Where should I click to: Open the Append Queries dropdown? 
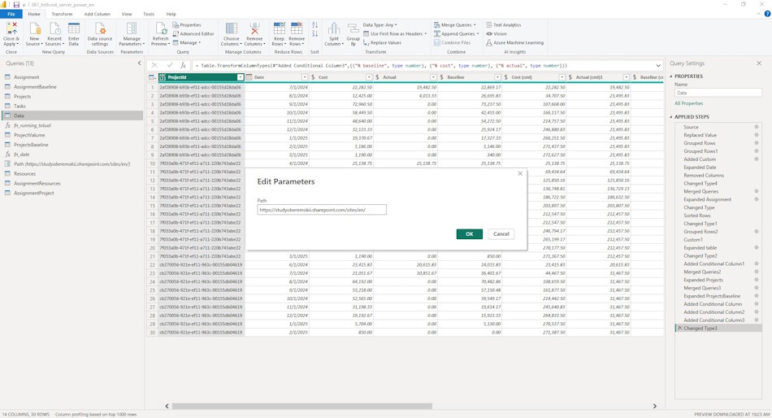pyautogui.click(x=457, y=33)
